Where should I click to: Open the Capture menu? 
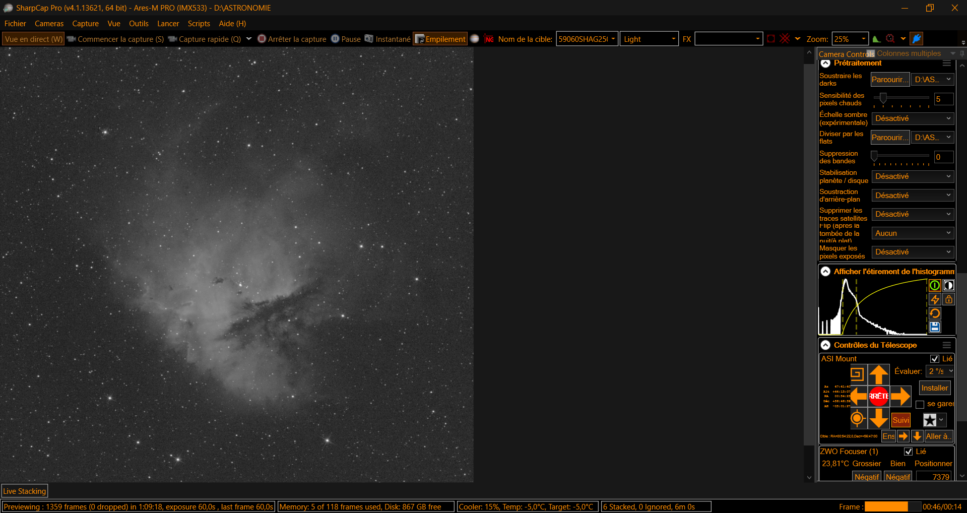pyautogui.click(x=85, y=24)
